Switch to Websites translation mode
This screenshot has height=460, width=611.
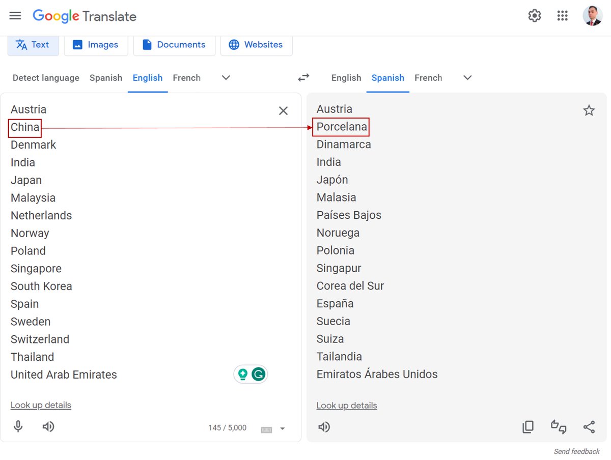click(256, 45)
